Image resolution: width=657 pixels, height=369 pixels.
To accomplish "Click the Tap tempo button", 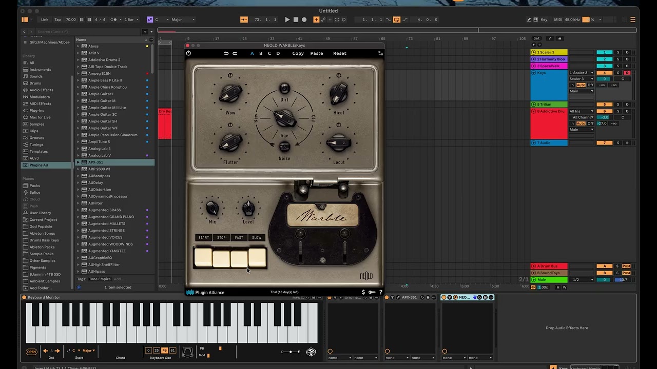I will click(x=57, y=19).
